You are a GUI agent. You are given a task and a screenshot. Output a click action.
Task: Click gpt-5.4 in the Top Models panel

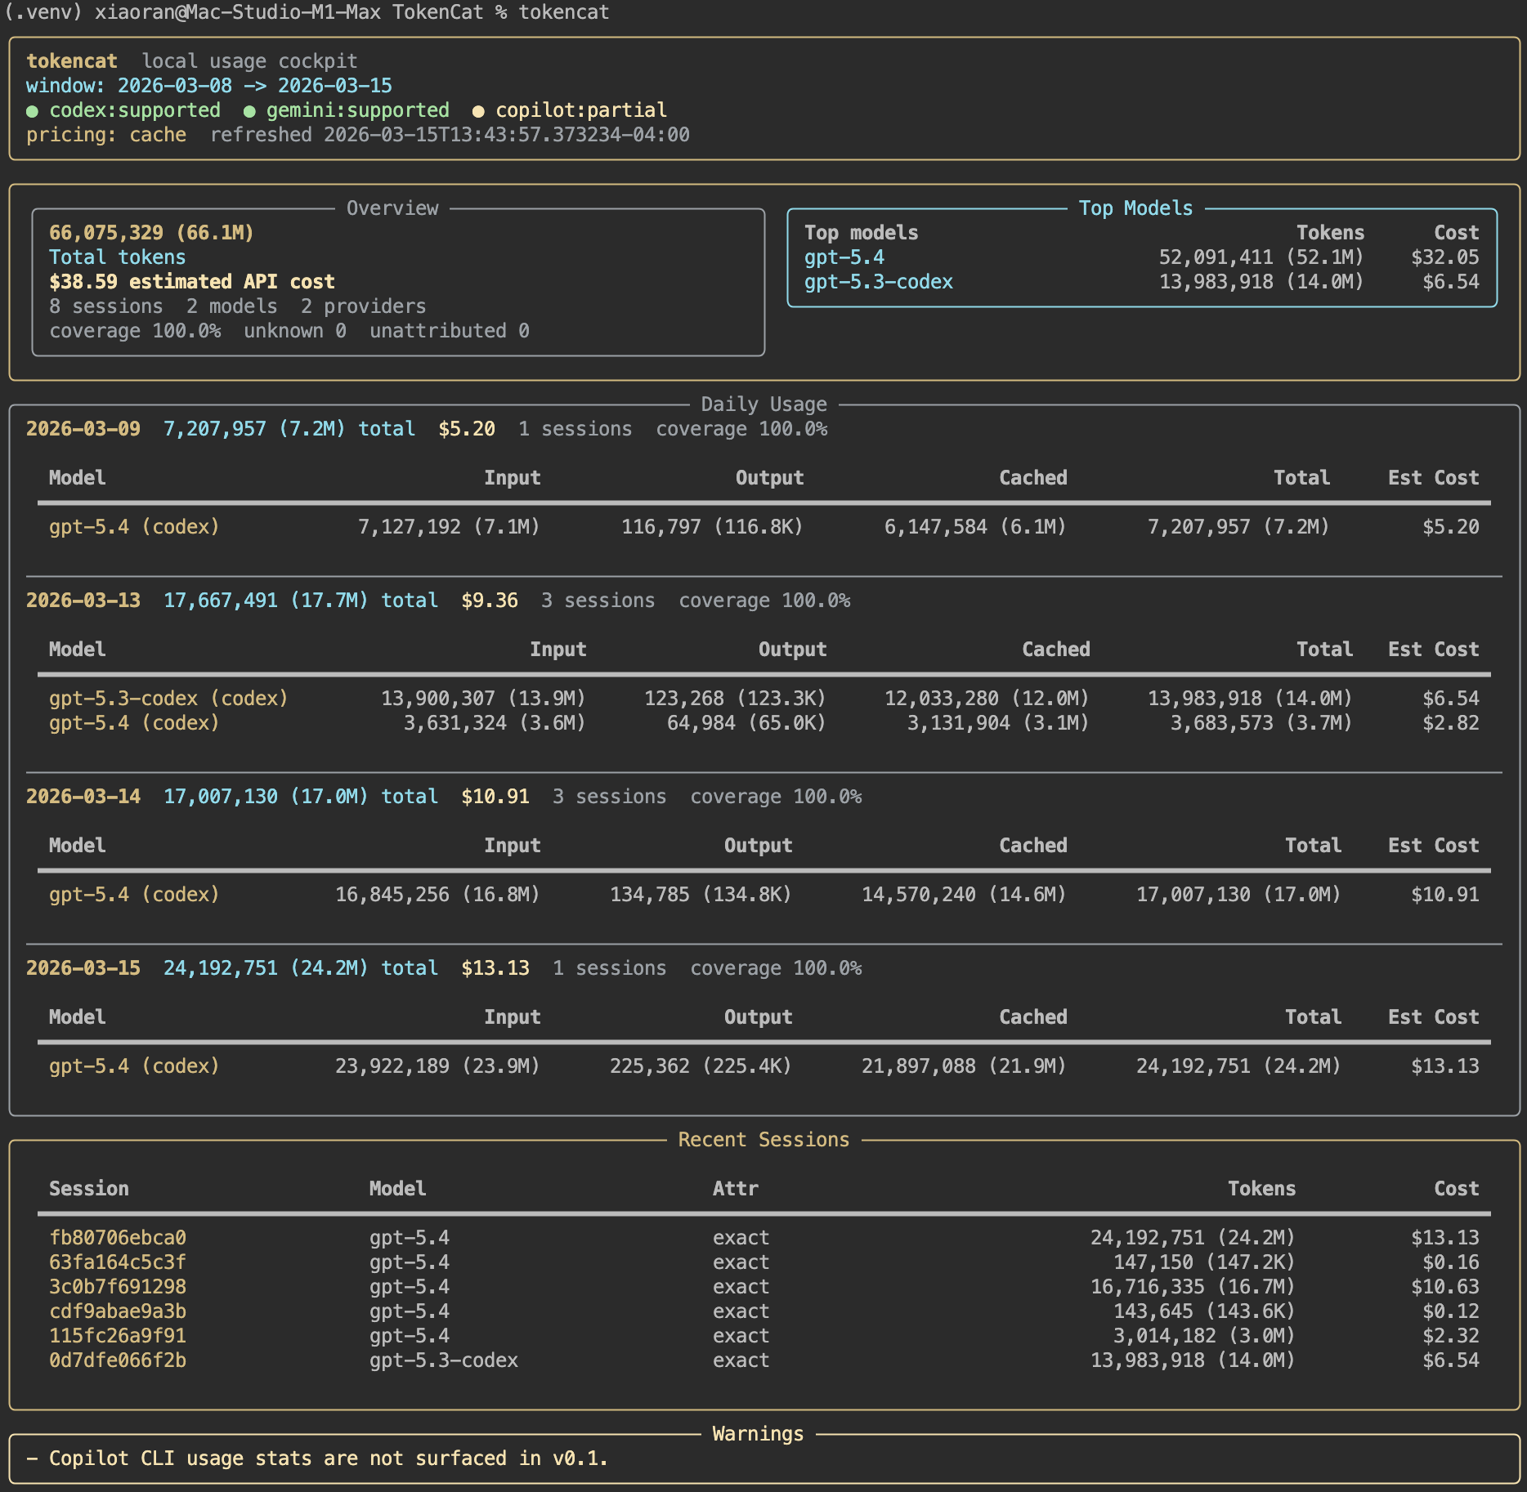844,257
